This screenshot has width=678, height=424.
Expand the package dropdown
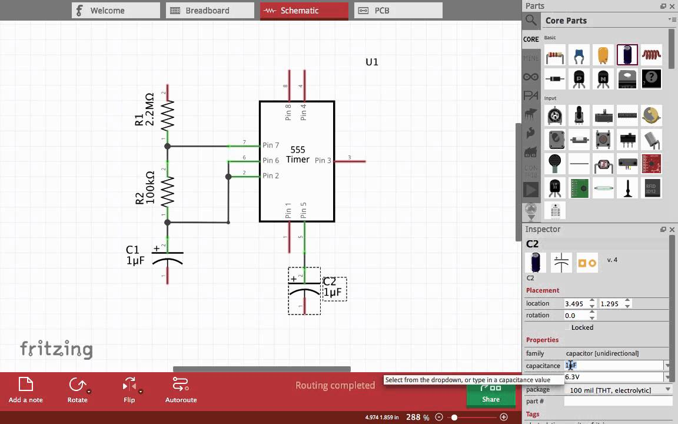(668, 390)
